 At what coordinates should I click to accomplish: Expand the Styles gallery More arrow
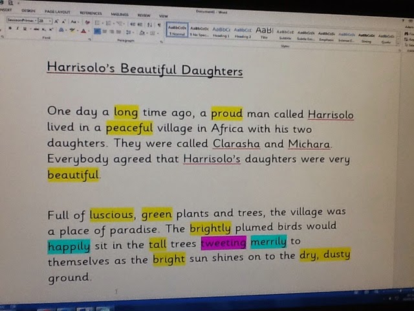pyautogui.click(x=398, y=42)
